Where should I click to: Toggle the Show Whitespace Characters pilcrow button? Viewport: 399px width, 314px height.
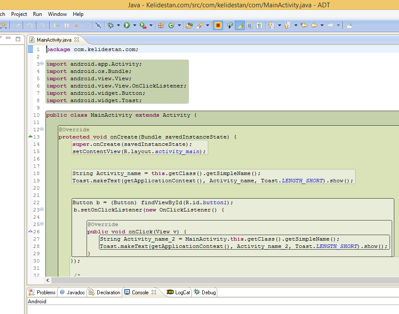point(259,25)
